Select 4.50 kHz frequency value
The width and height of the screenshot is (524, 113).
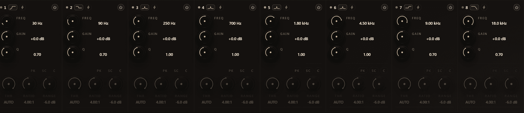[x=367, y=23]
